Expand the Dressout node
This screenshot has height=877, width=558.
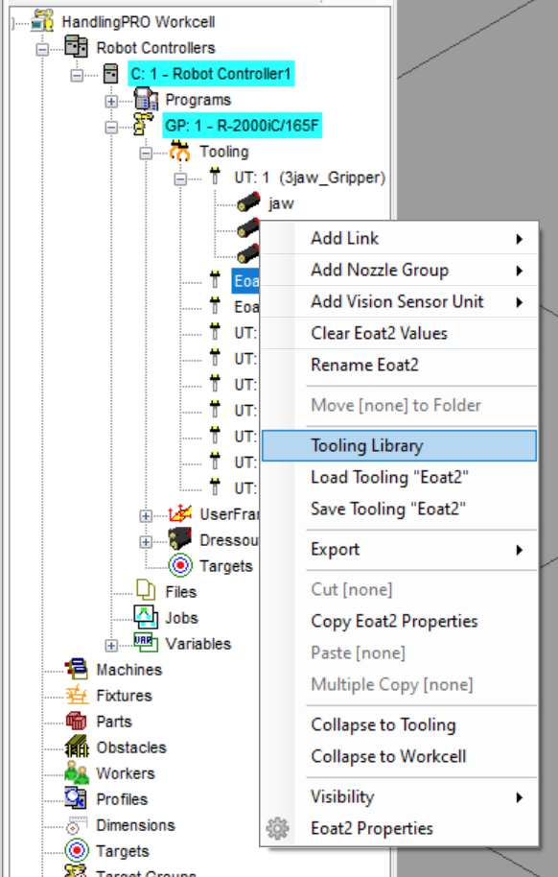pos(146,541)
